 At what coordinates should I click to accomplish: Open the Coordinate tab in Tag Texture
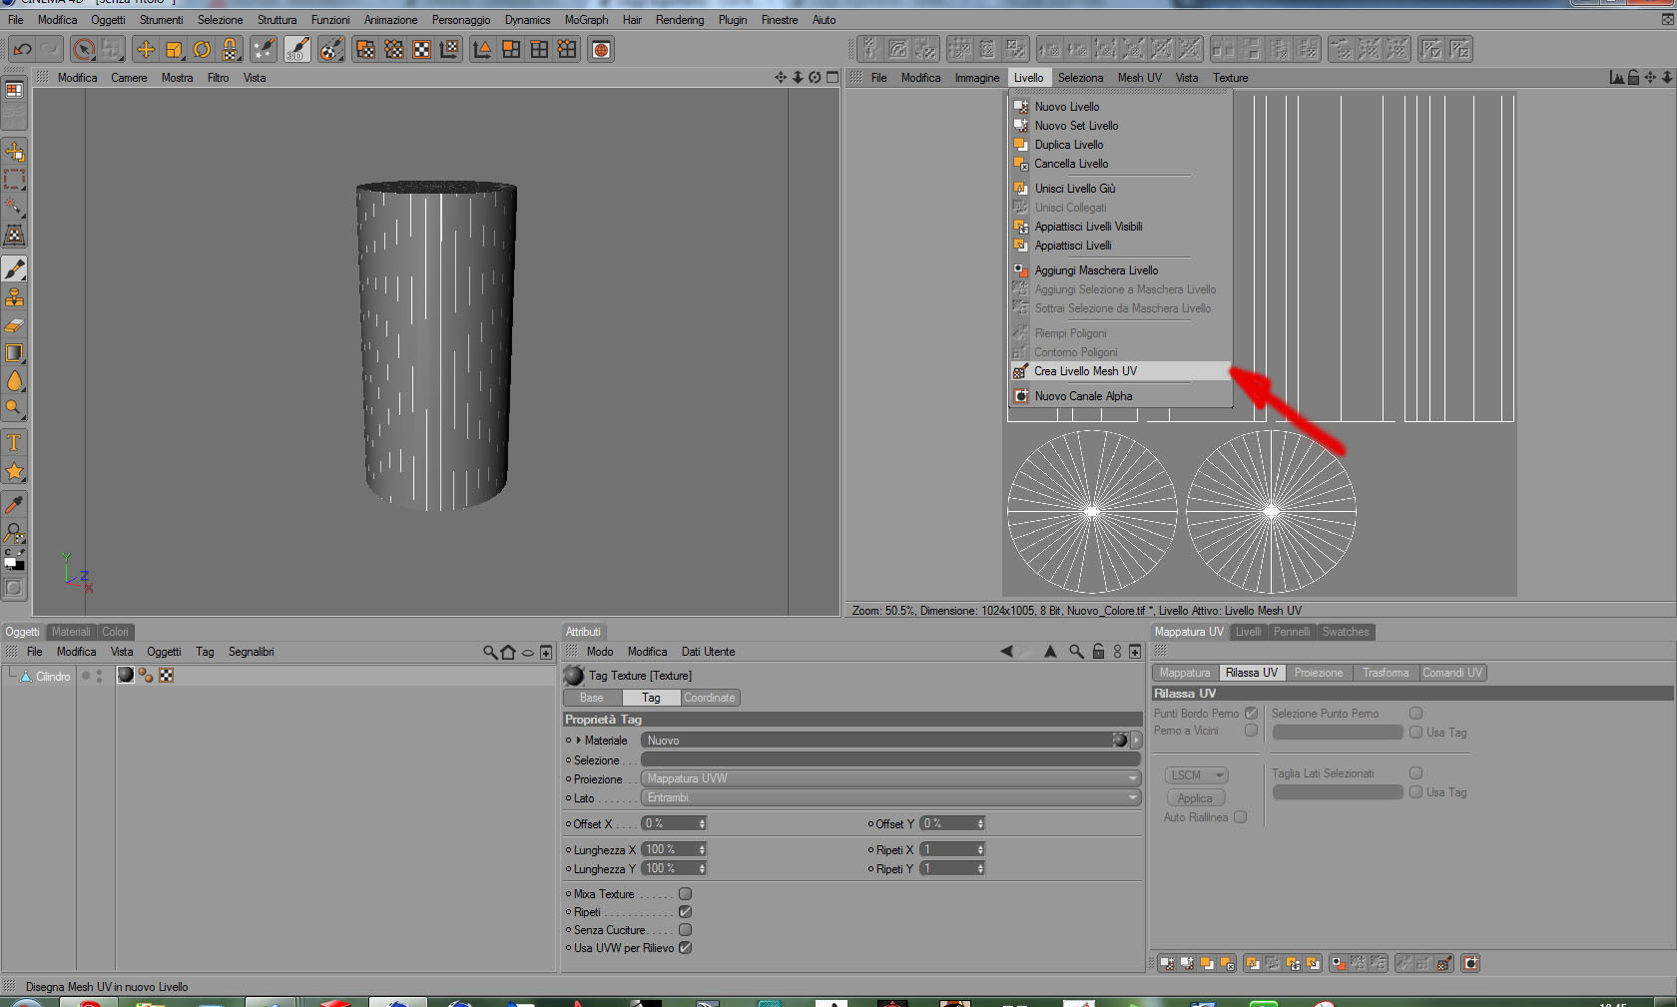coord(709,698)
